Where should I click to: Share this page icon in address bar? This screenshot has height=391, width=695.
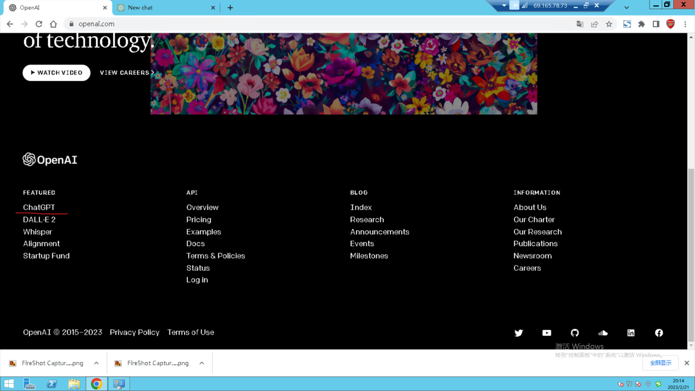pos(595,24)
